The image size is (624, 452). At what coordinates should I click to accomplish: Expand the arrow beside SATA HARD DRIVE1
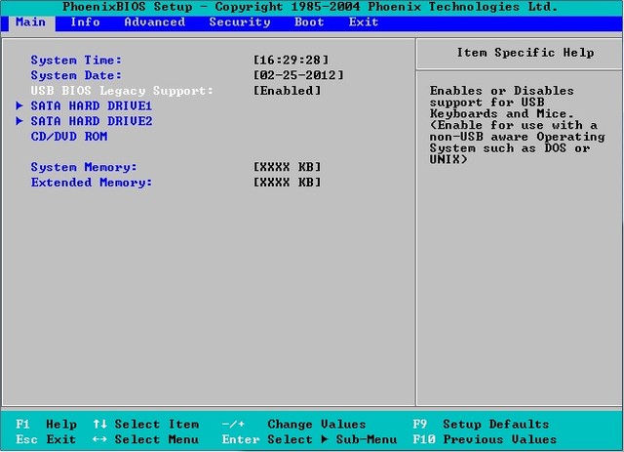point(19,105)
